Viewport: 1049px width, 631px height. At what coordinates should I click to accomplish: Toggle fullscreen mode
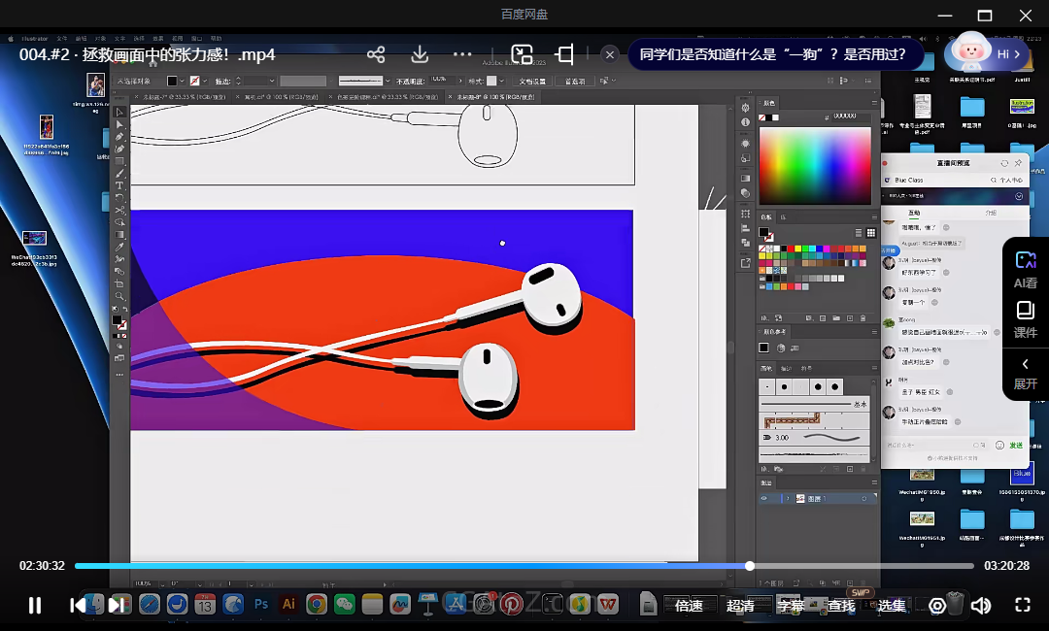tap(1022, 606)
